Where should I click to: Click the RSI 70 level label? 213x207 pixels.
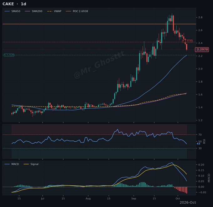(200, 135)
